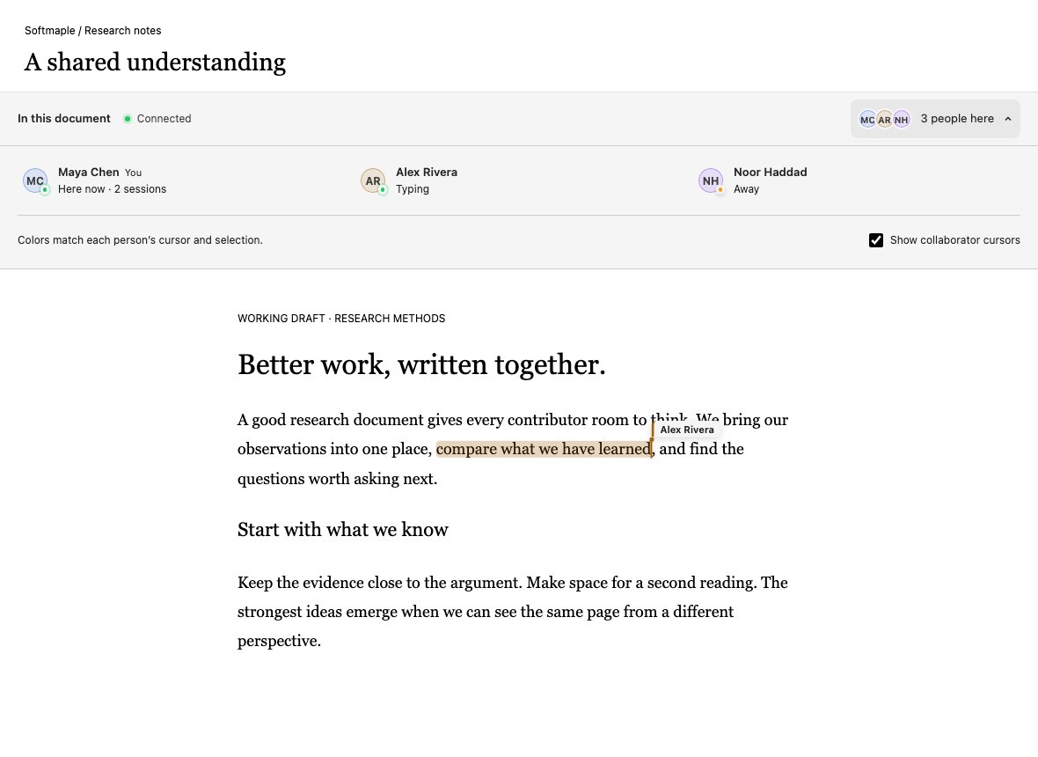The width and height of the screenshot is (1038, 757).
Task: Click the AR avatar in the "3 people here" stack
Action: pos(884,119)
